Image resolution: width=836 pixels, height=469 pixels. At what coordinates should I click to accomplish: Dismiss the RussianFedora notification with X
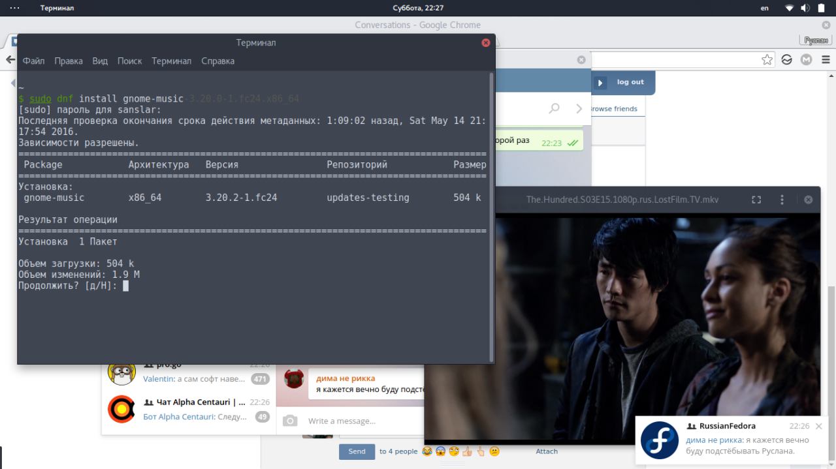(819, 426)
